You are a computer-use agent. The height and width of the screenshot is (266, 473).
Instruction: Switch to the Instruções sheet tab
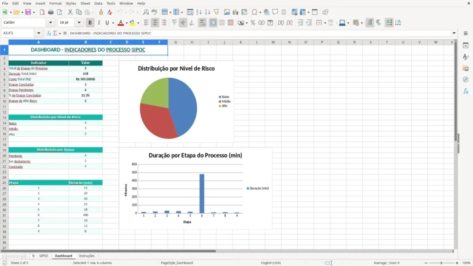coord(86,256)
